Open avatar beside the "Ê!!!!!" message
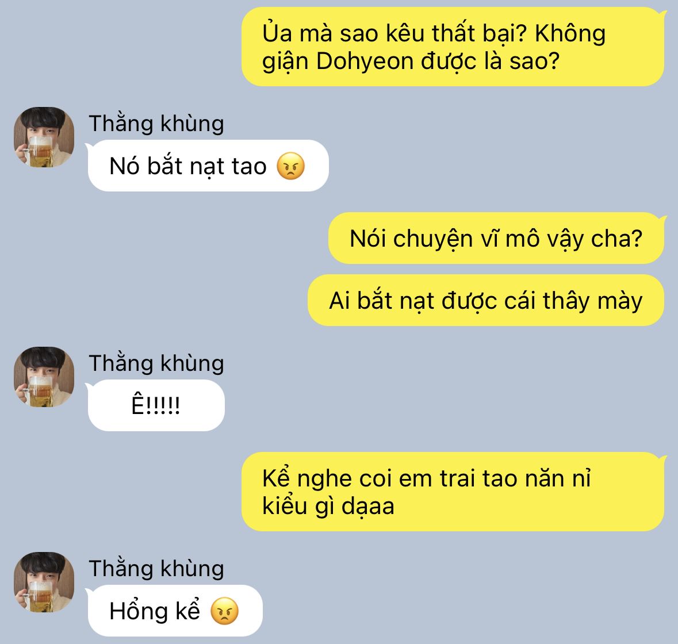 coord(44,377)
